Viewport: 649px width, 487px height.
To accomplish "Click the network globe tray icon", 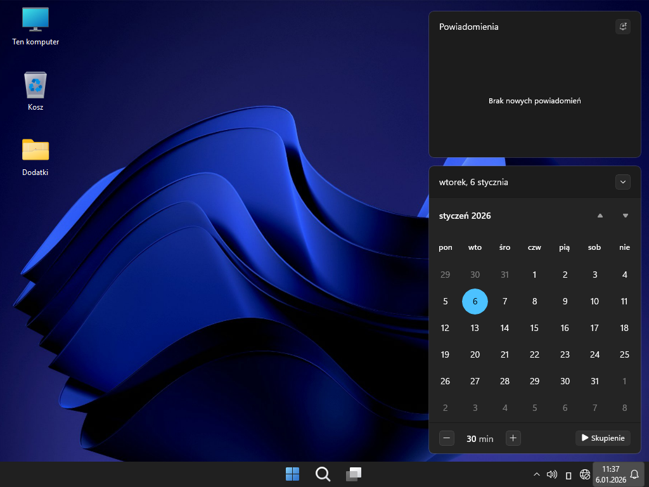I will click(585, 474).
